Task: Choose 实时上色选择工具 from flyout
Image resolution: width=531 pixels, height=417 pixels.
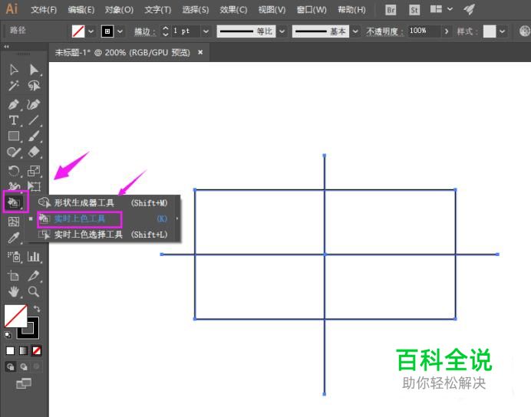Action: pos(104,235)
